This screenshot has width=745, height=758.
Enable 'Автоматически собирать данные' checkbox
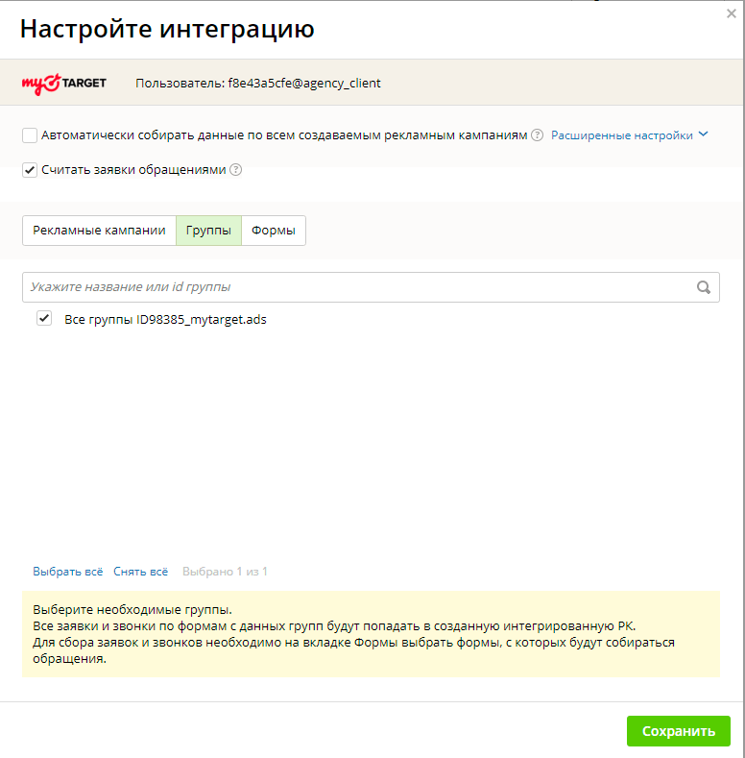[30, 135]
